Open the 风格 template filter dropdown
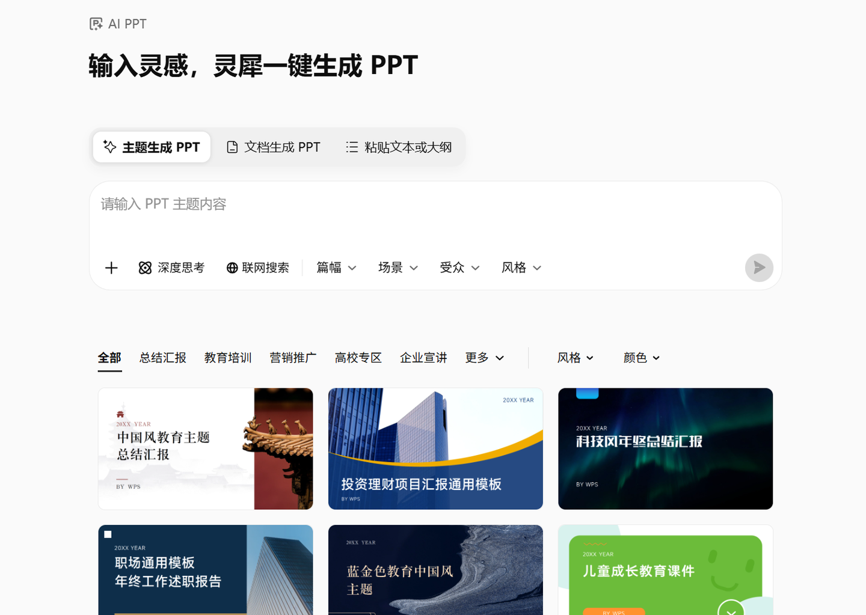This screenshot has height=615, width=866. 575,358
